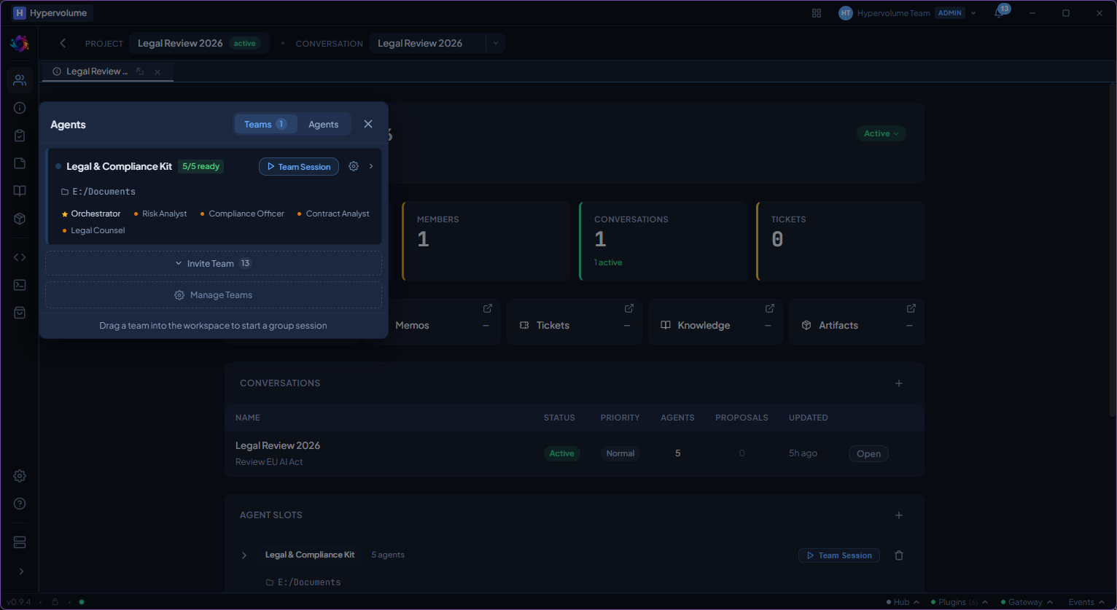Click the E:/Documents folder path in Agents panel
1117x610 pixels.
click(x=98, y=192)
